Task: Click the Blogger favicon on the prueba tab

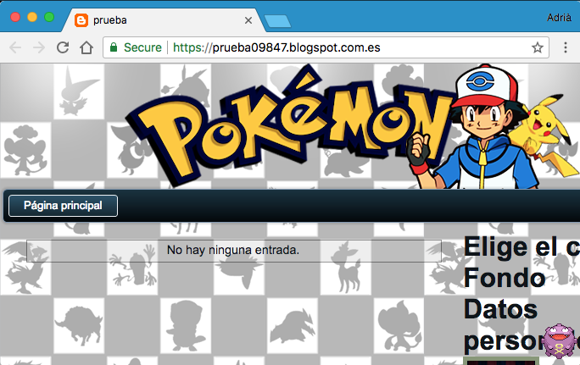Action: [x=81, y=20]
